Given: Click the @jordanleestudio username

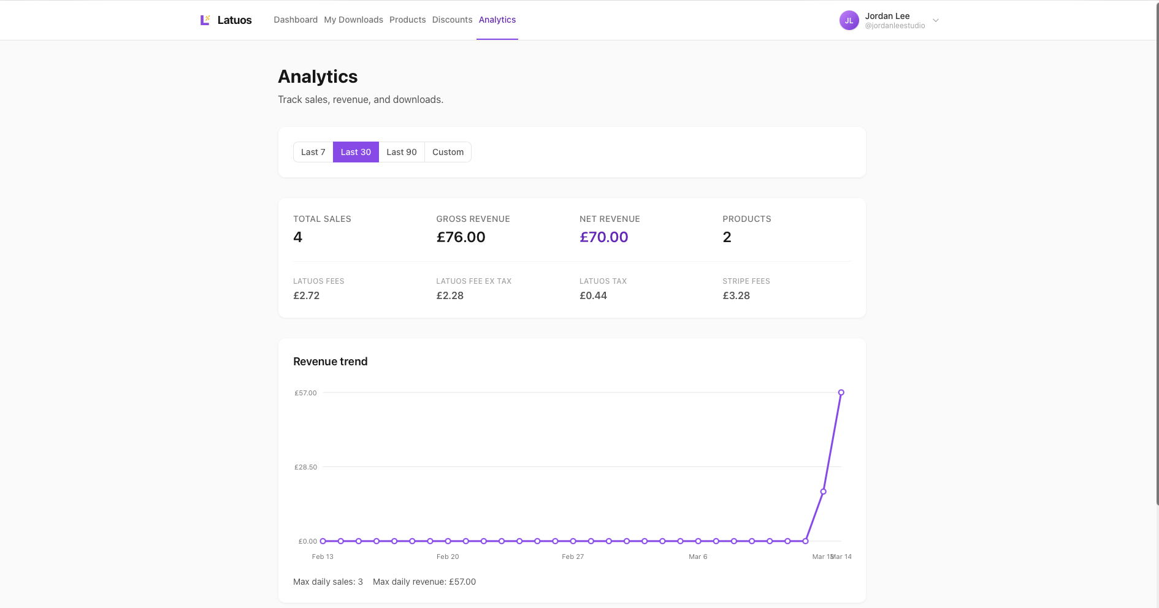Looking at the screenshot, I should (x=895, y=26).
